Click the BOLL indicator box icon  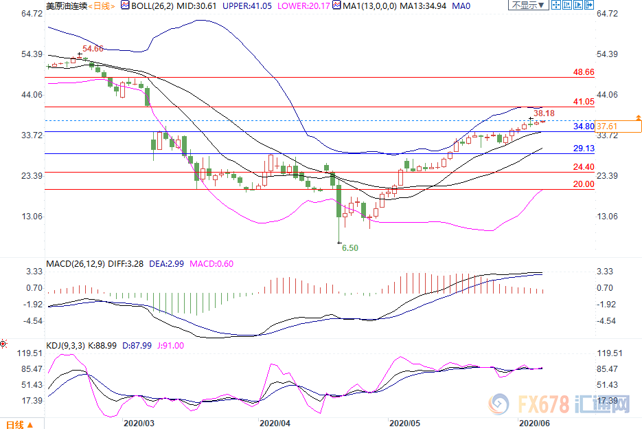pos(125,5)
